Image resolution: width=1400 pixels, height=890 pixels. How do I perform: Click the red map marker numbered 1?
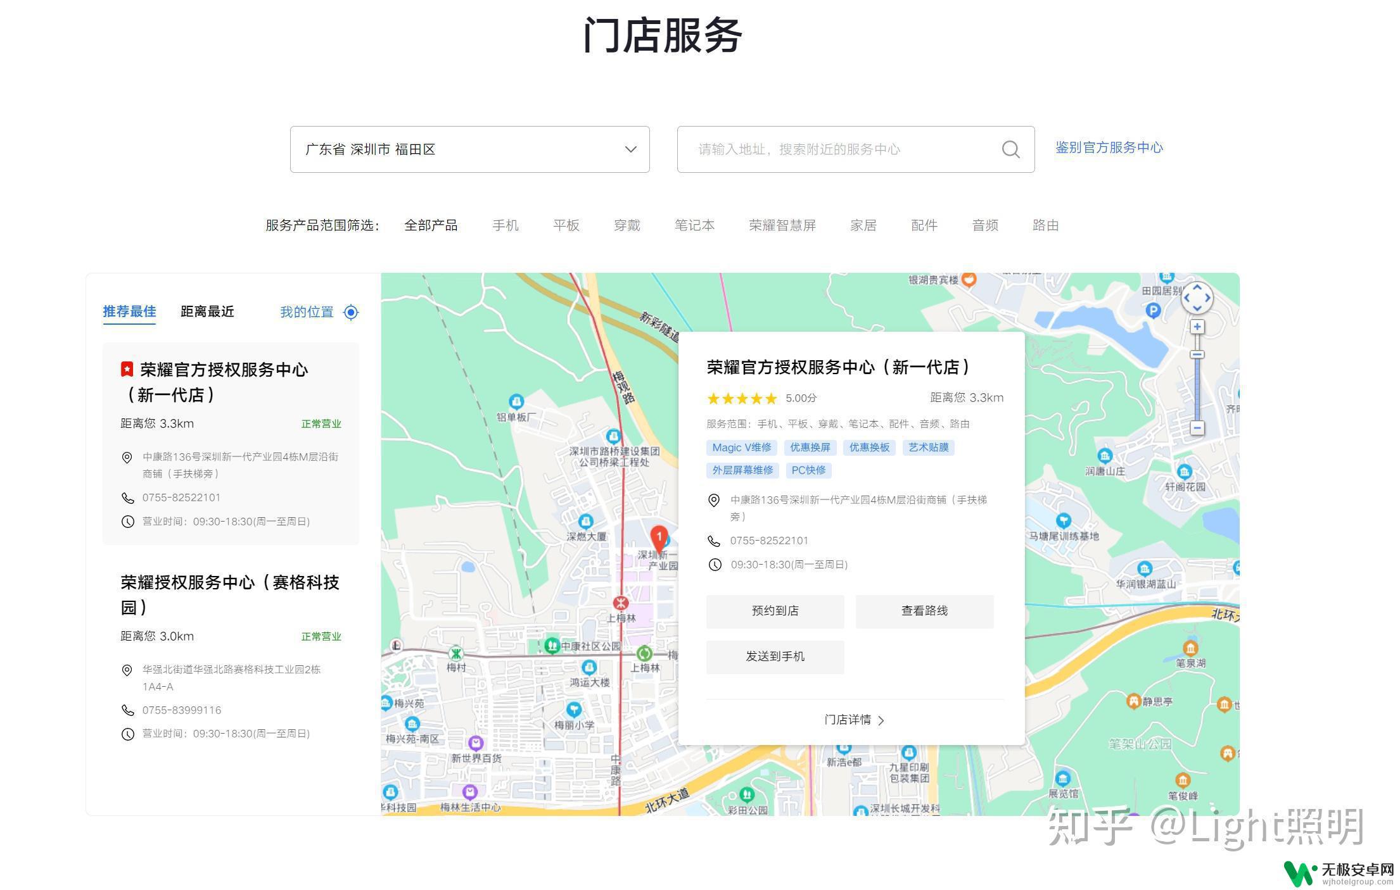click(x=659, y=539)
